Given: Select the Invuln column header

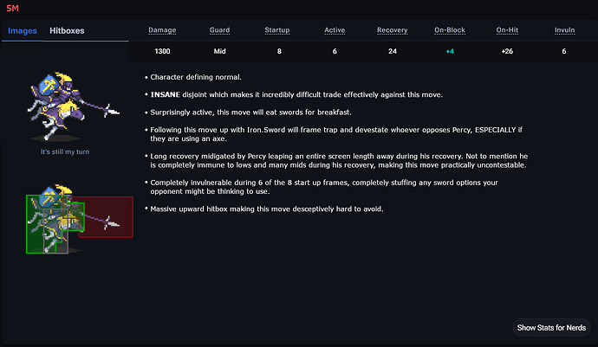Looking at the screenshot, I should [564, 30].
